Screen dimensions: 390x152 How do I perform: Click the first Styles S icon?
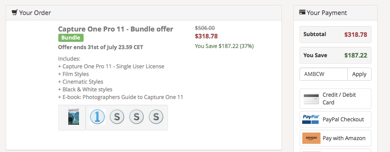tap(117, 117)
